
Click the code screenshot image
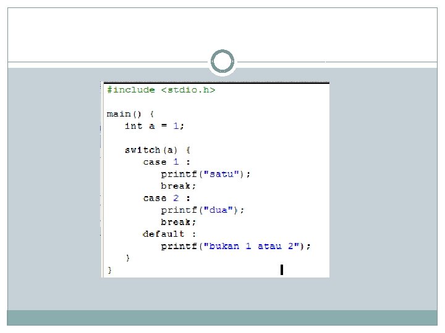215,179
